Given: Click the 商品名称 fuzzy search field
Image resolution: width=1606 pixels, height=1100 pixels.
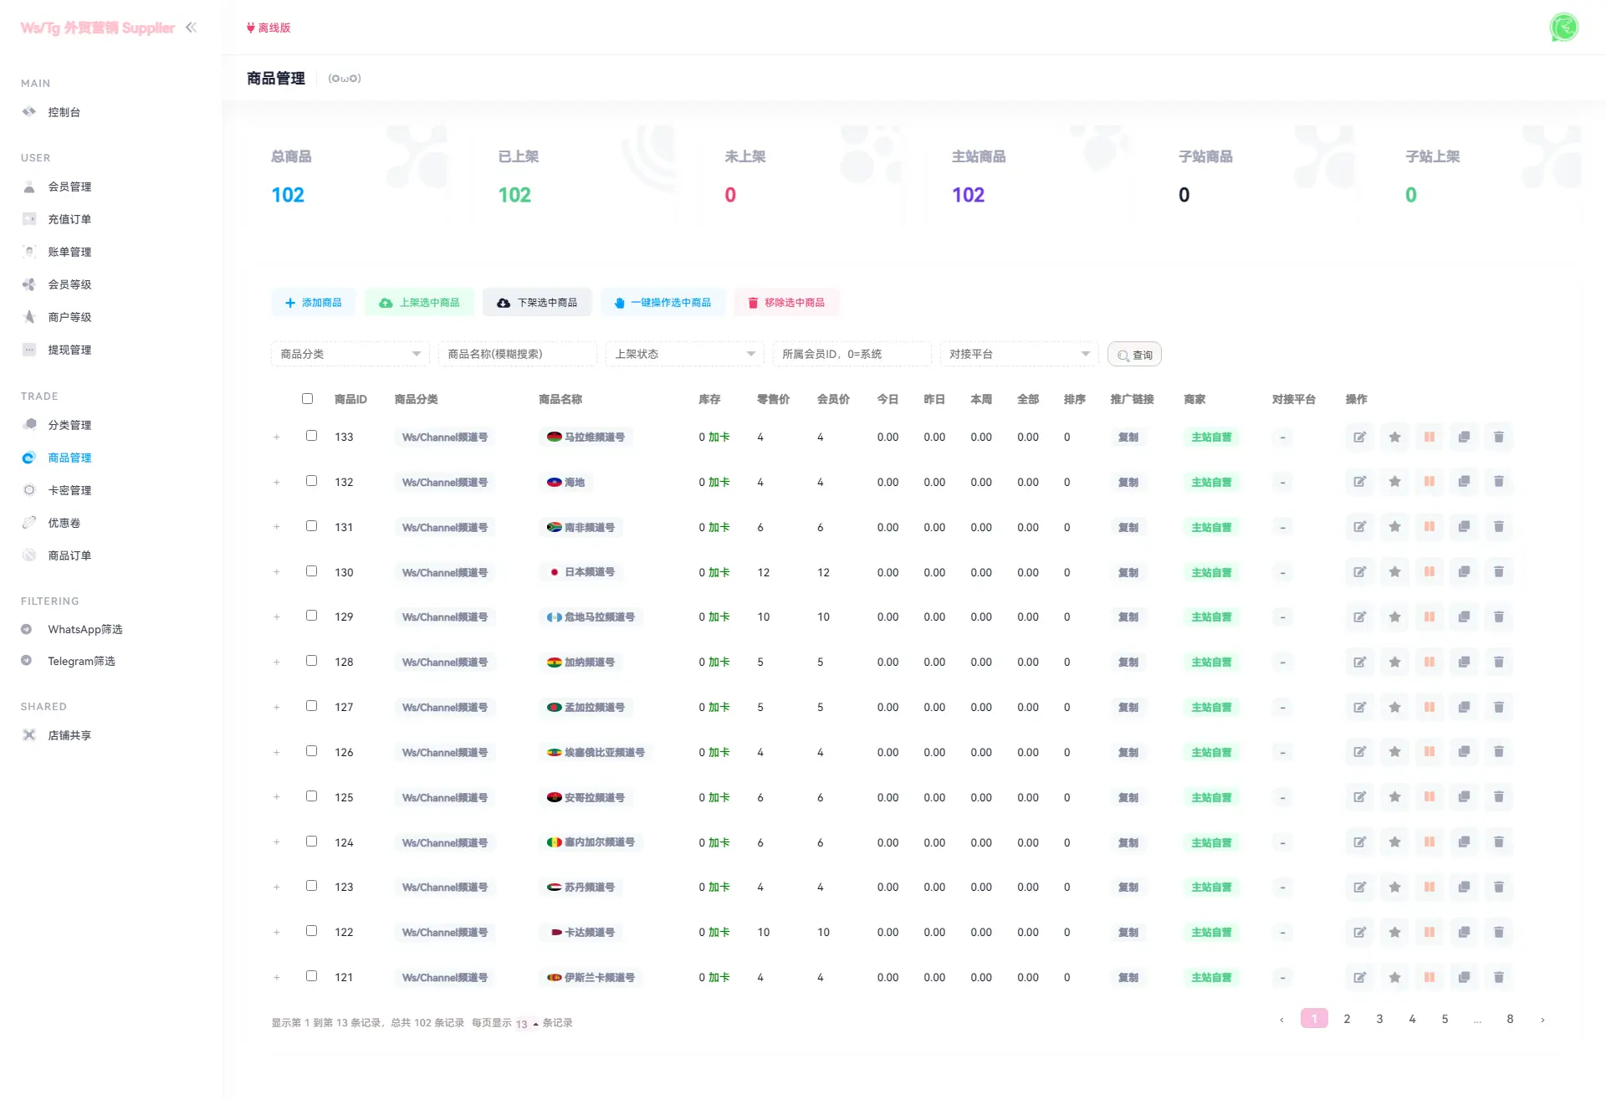Looking at the screenshot, I should pos(517,354).
